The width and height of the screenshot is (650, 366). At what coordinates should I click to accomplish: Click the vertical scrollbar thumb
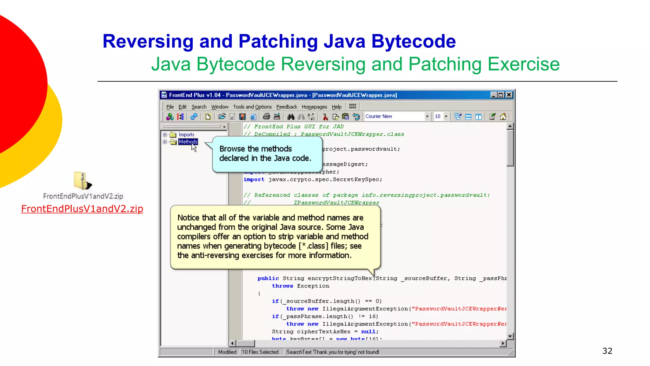tap(510, 148)
